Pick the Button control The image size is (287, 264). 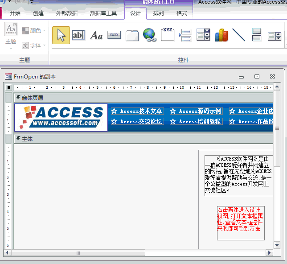point(114,35)
